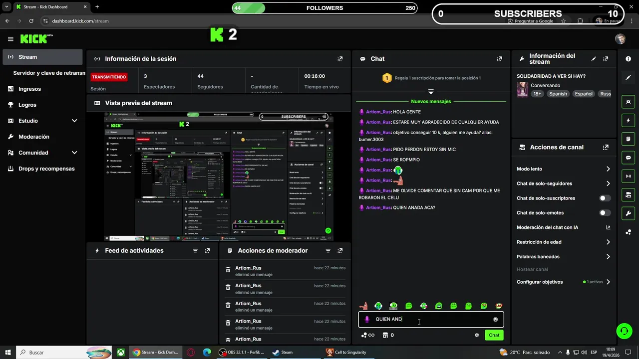Toggle the channel actions camera icon in the sidebar

[x=628, y=194]
